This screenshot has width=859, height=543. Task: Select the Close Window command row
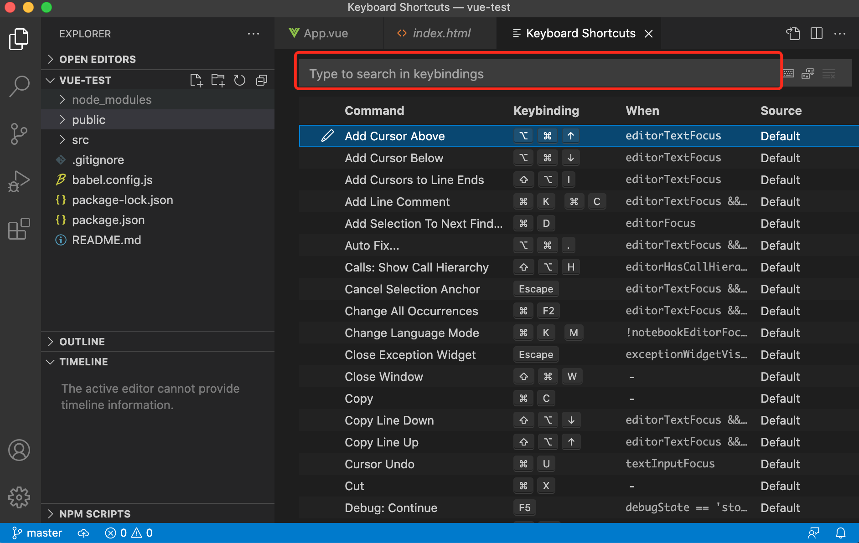[579, 377]
